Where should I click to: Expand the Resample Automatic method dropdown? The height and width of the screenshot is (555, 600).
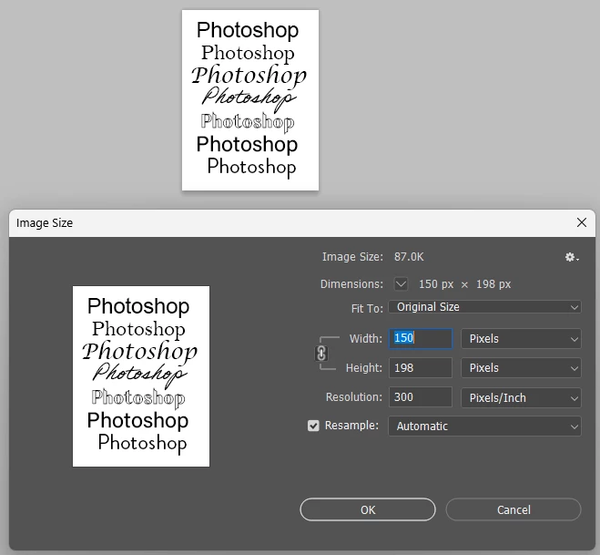(484, 426)
